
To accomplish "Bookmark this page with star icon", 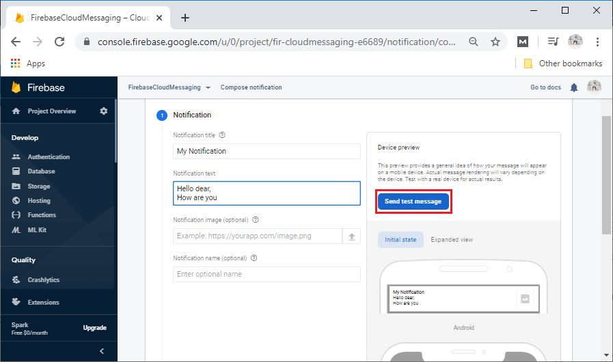I will 495,42.
